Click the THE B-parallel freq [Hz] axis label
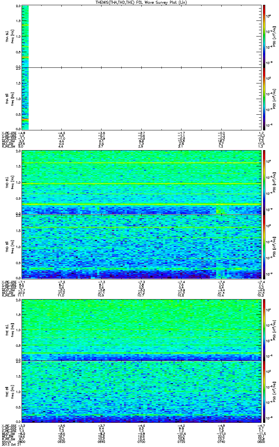Image resolution: width=279 pixels, height=447 pixels. point(12,391)
